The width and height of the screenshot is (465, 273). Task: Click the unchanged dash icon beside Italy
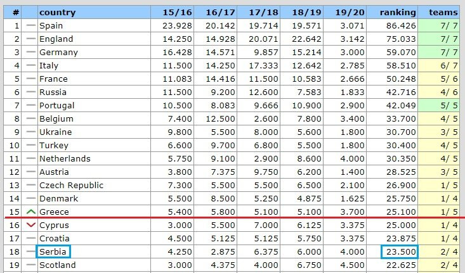tap(31, 65)
